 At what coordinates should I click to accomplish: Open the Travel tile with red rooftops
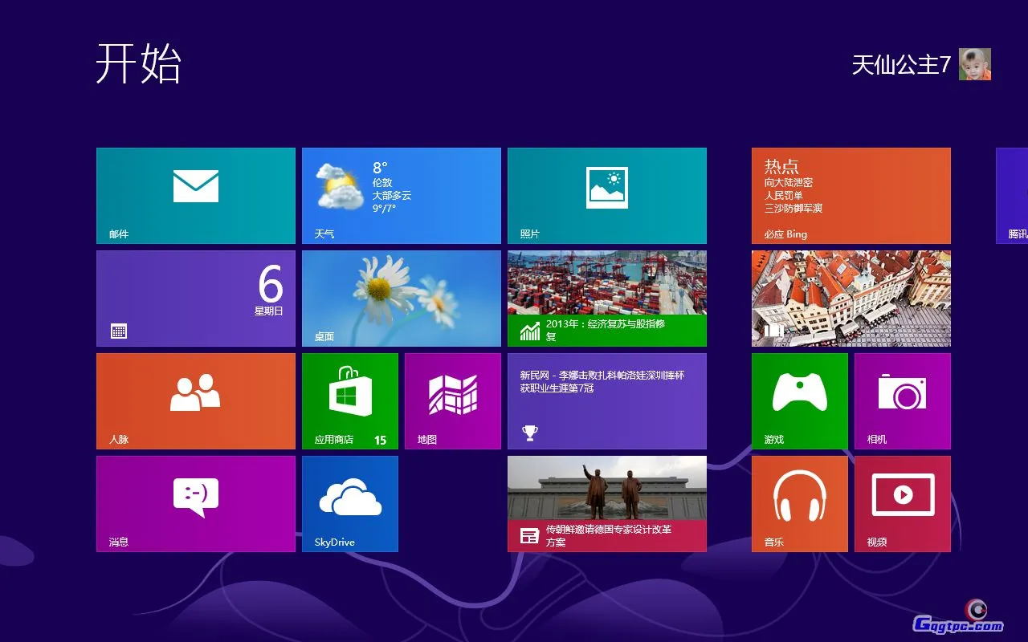tap(851, 298)
